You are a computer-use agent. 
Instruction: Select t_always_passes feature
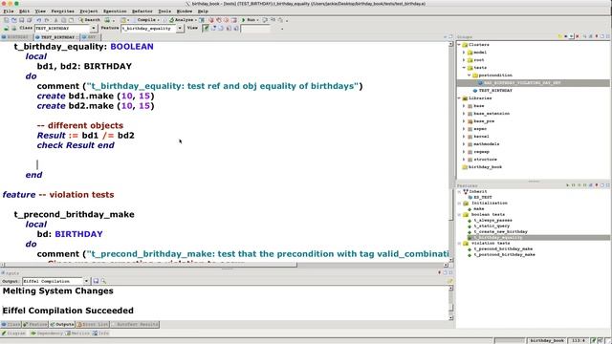[492, 221]
